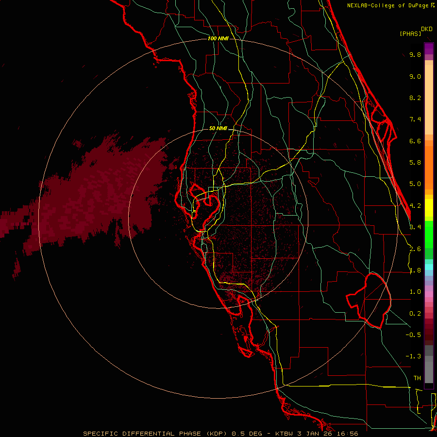Pick the pink band of the color scale

click(429, 294)
